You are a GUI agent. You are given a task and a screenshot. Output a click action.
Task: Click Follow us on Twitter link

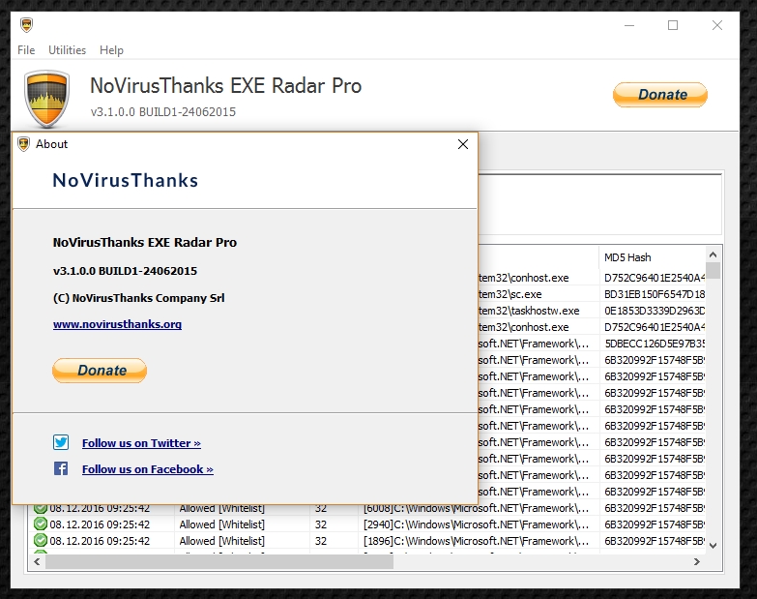coord(141,443)
